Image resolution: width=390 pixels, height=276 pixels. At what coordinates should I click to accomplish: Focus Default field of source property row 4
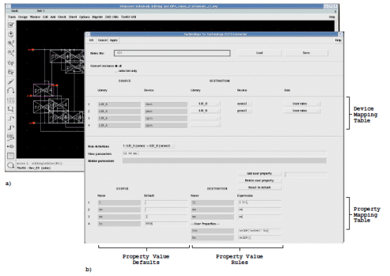[166, 224]
